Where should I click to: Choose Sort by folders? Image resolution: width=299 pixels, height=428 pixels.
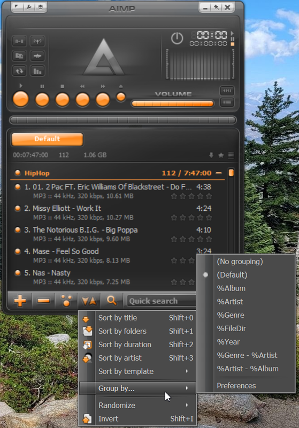137,331
